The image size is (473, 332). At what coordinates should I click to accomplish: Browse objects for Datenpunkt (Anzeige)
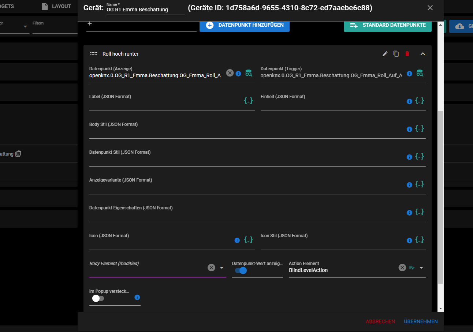(249, 73)
